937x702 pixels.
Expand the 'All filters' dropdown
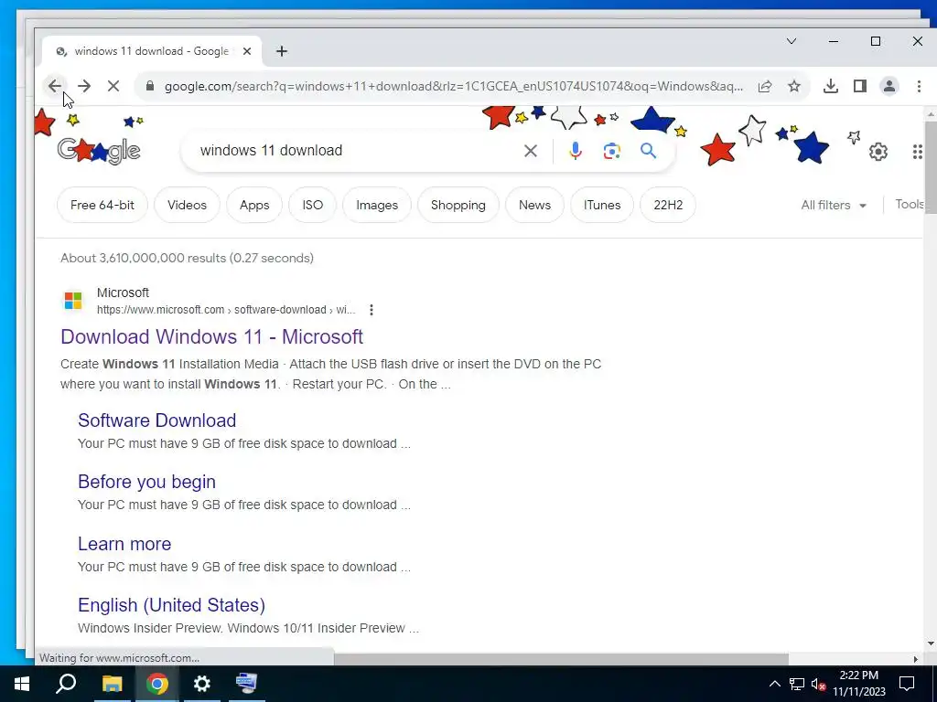834,205
